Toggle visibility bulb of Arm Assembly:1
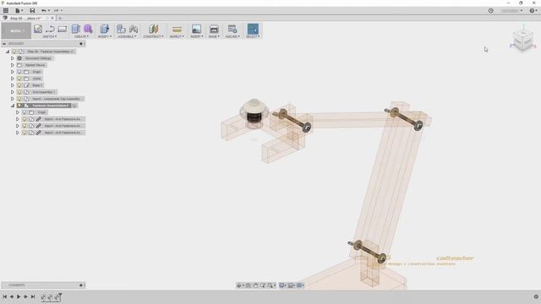This screenshot has width=541, height=304. pyautogui.click(x=19, y=92)
